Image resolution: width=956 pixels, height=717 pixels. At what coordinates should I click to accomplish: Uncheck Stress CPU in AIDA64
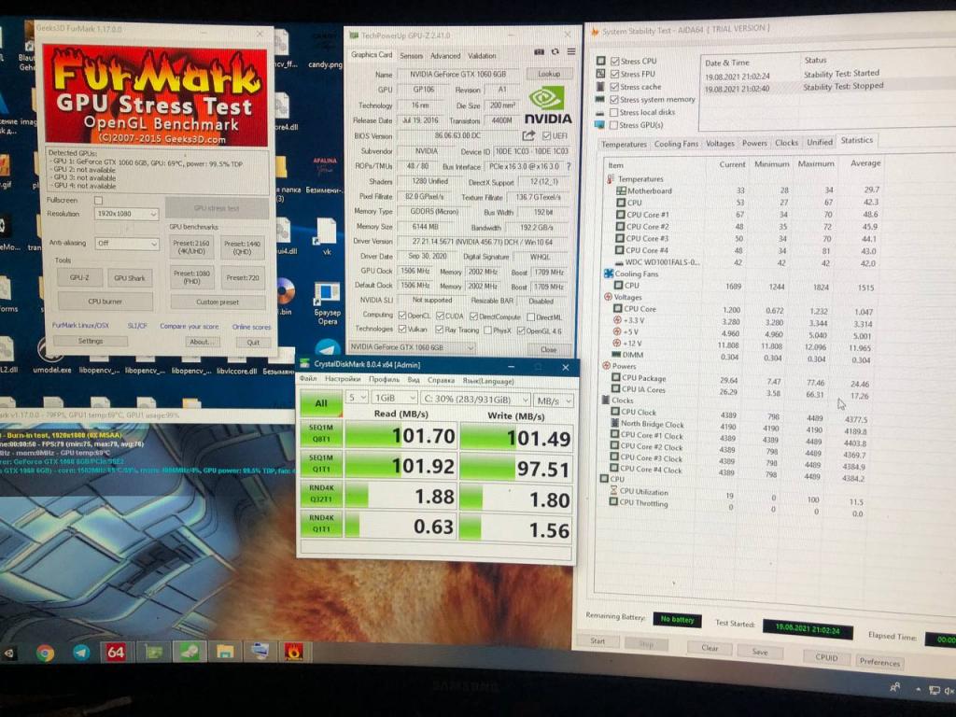point(615,61)
